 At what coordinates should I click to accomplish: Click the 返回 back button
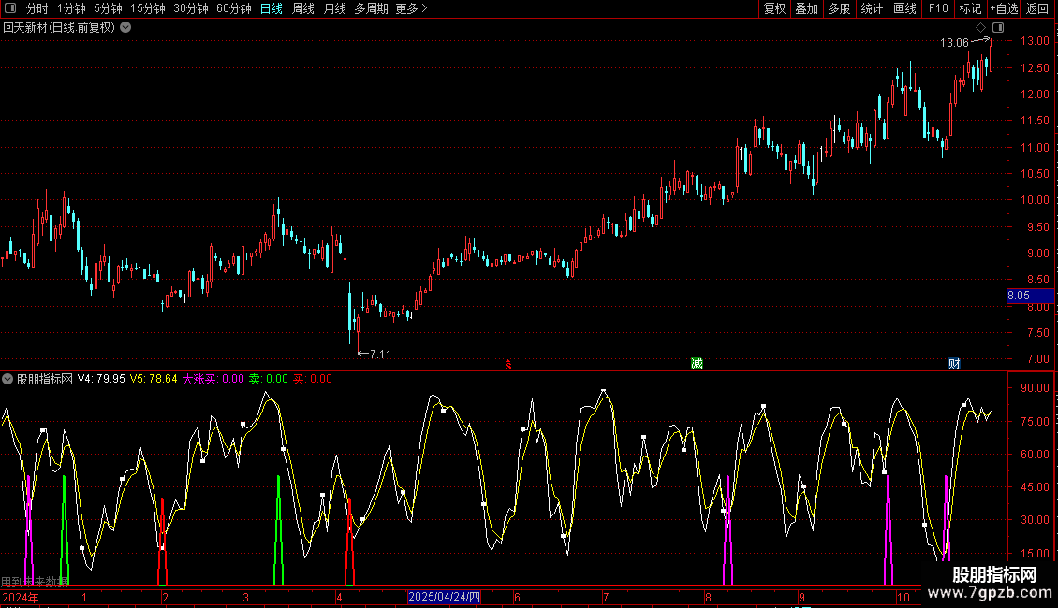coord(1037,8)
